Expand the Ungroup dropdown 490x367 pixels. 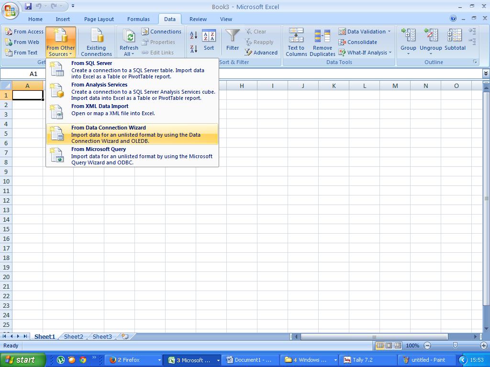point(431,54)
